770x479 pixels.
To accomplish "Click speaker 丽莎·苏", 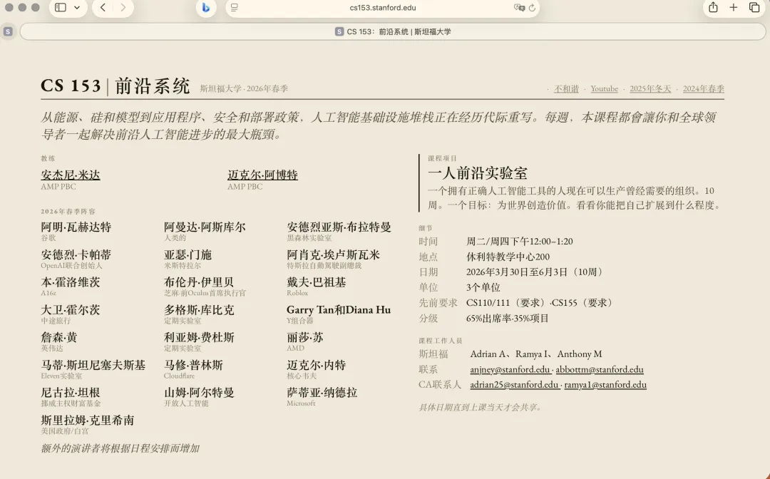I will [305, 337].
